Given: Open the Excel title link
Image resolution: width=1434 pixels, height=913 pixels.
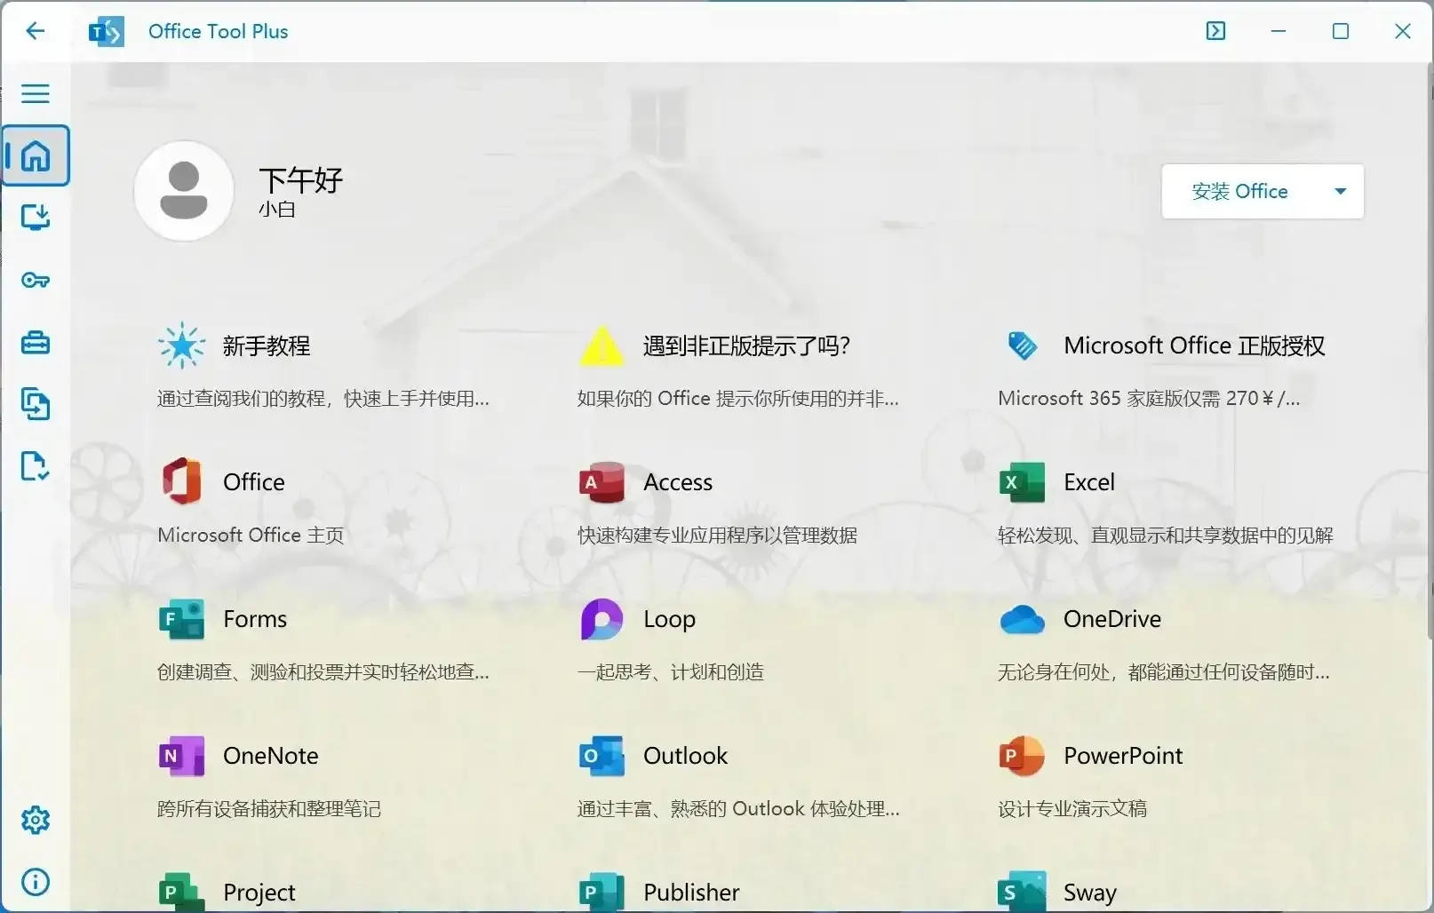Looking at the screenshot, I should coord(1089,482).
